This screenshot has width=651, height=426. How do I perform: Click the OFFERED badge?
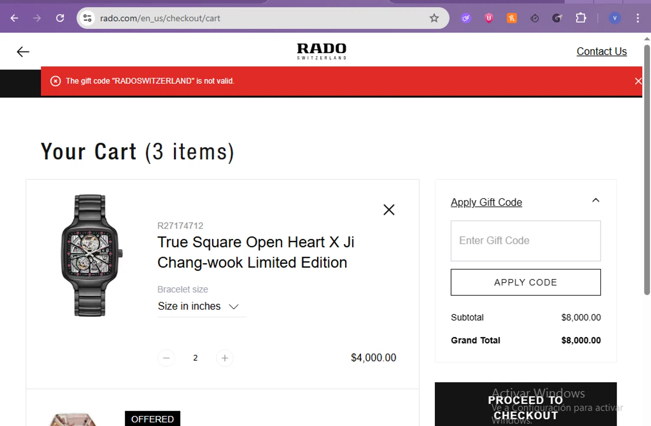[x=152, y=419]
